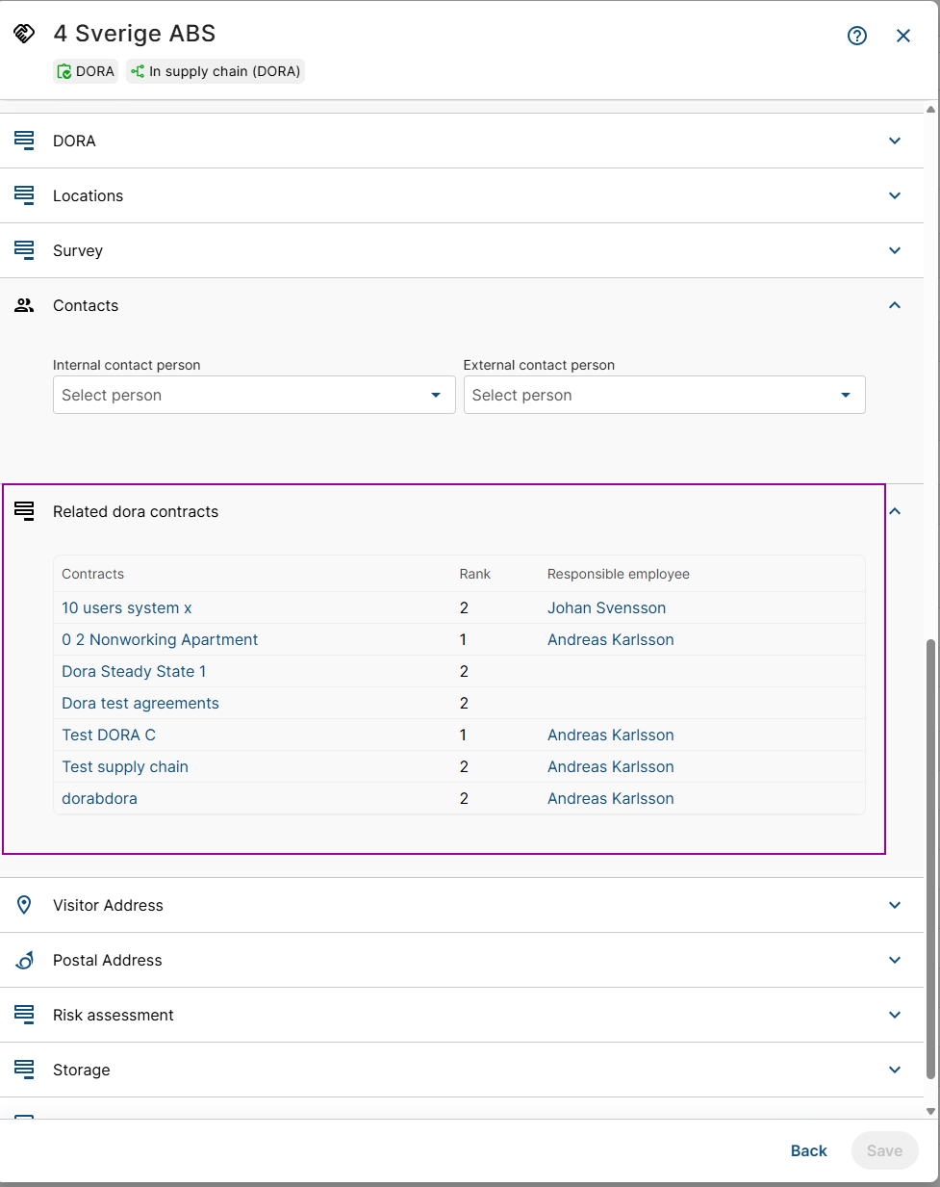940x1187 pixels.
Task: Open the External contact person dropdown
Action: pyautogui.click(x=664, y=395)
